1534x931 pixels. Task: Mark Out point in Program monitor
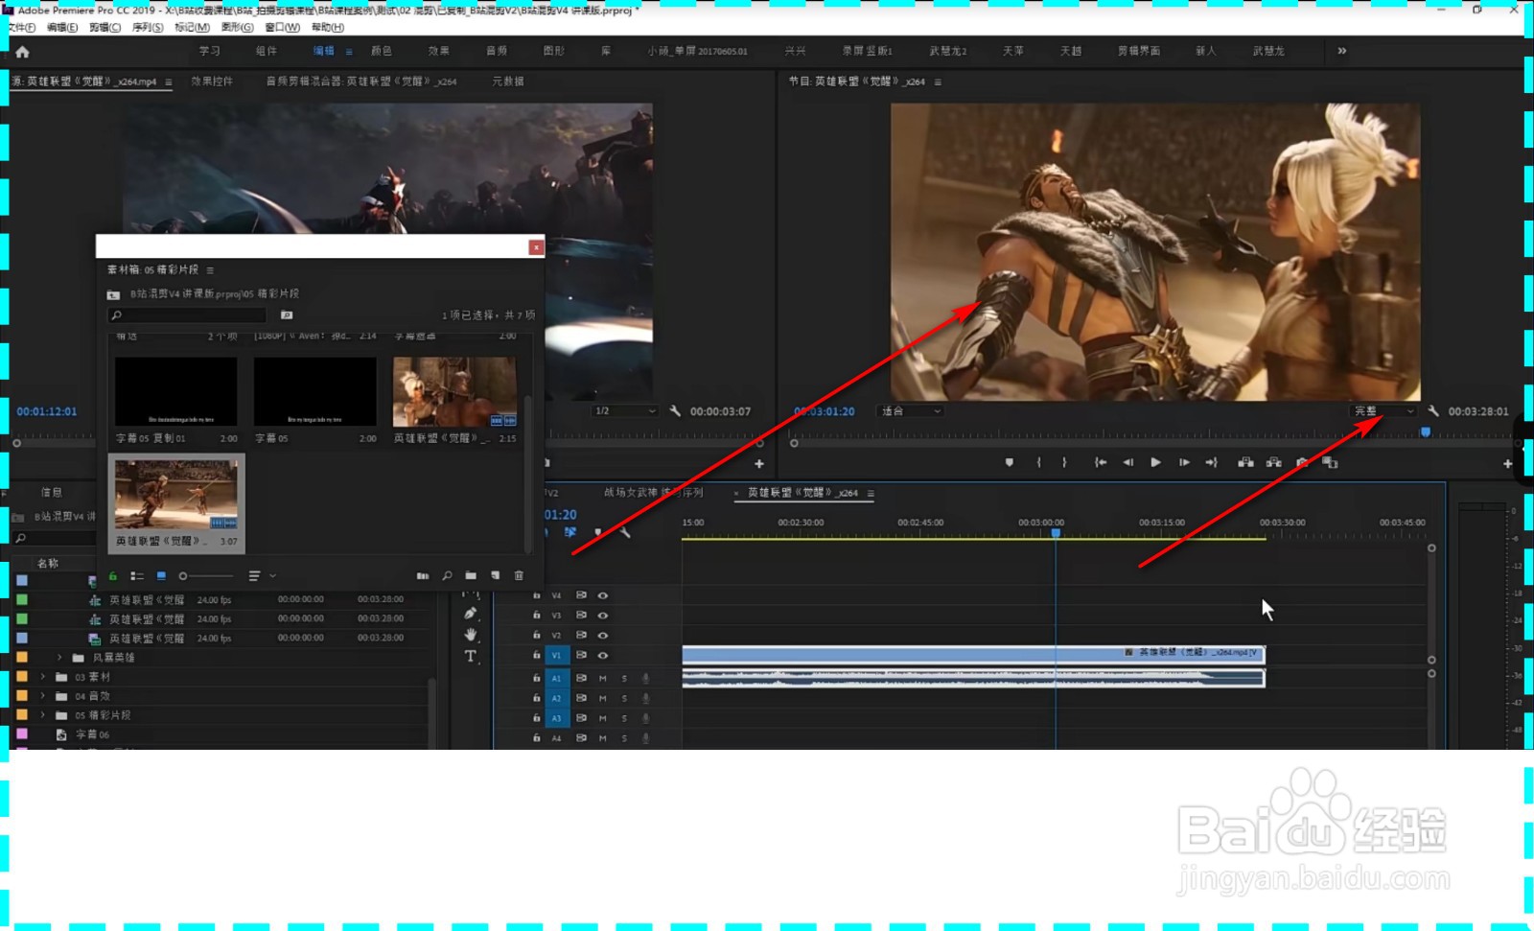point(1064,462)
